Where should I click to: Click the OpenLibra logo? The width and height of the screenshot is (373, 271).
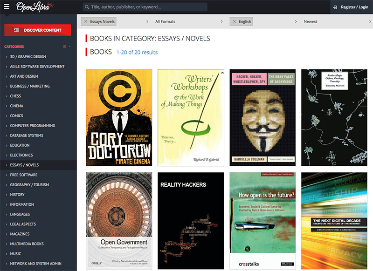35,7
